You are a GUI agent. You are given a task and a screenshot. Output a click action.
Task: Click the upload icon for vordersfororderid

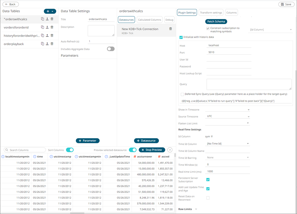[x=47, y=28]
